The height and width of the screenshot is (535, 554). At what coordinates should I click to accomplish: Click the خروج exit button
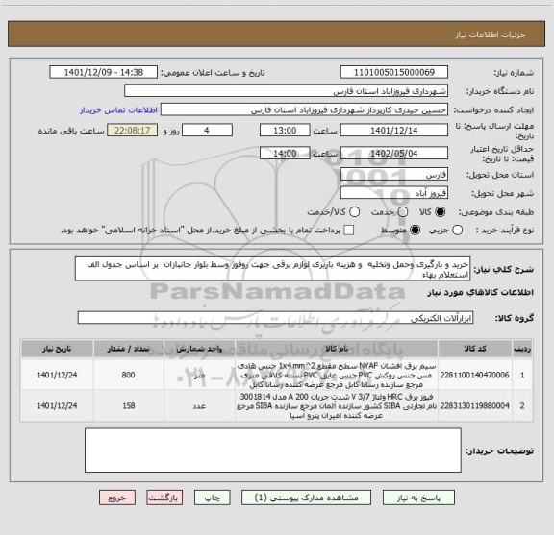117,498
